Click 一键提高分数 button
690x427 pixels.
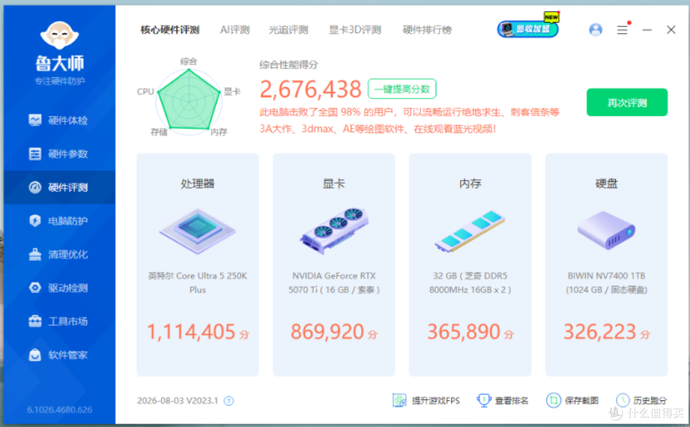402,89
